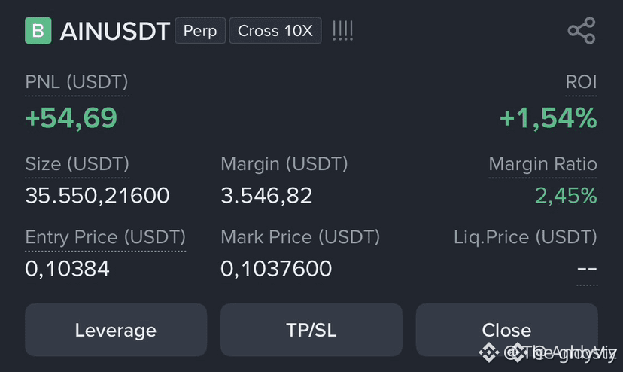Screen dimensions: 623x372
Task: Tap the AINUSDT pair name
Action: click(x=115, y=31)
